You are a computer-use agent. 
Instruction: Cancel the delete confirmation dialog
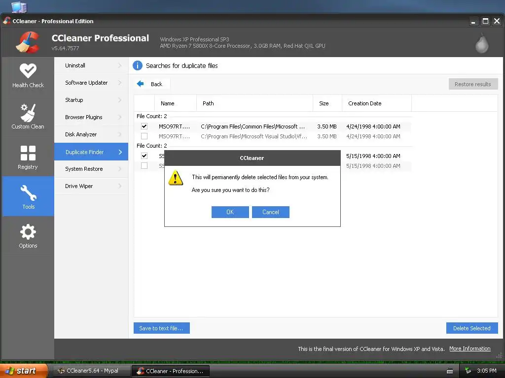271,212
